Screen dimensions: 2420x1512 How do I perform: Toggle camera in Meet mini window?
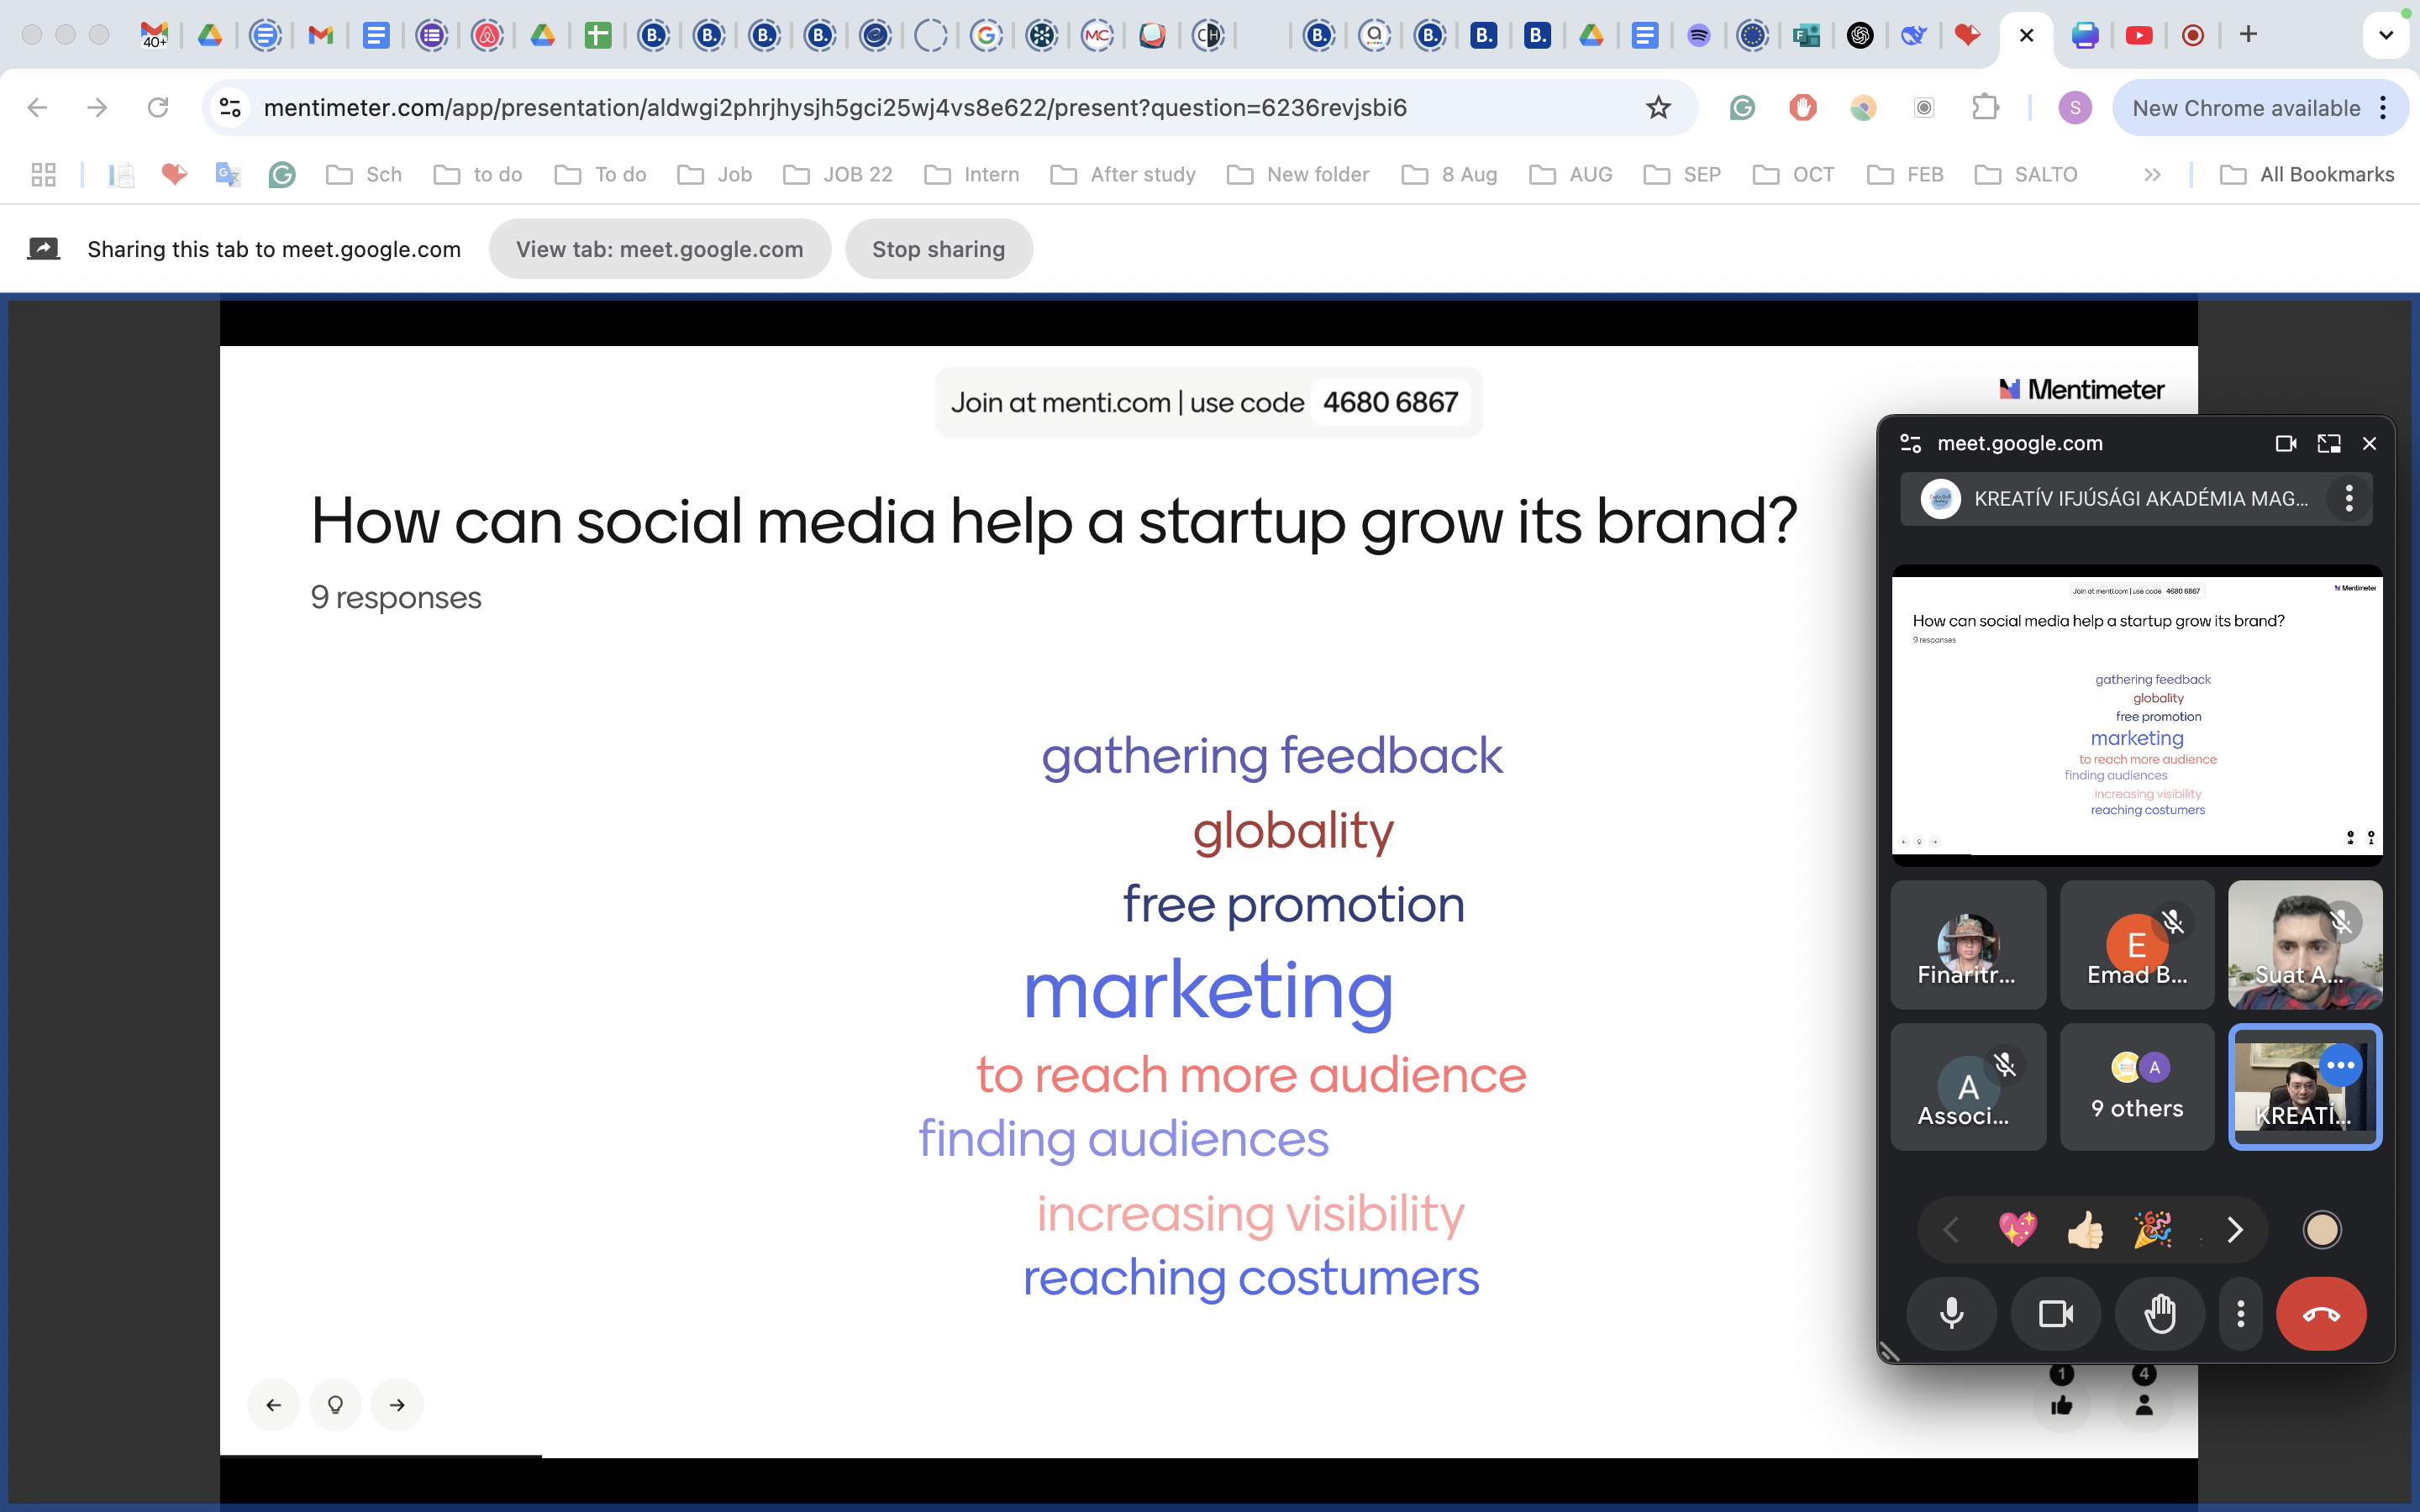pyautogui.click(x=2056, y=1313)
